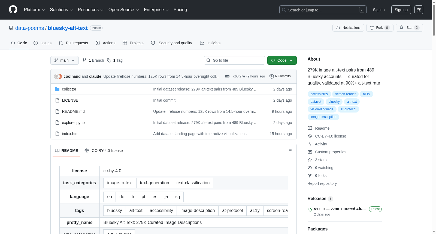Viewport: 436px width, 234px height.
Task: Switch to the Issues tab
Action: pos(43,43)
